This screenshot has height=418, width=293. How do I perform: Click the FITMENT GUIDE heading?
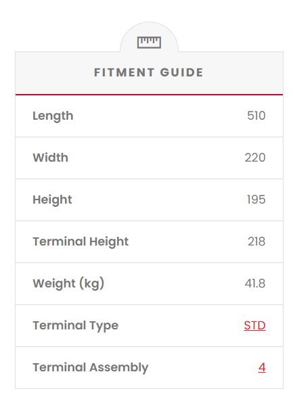pyautogui.click(x=149, y=72)
